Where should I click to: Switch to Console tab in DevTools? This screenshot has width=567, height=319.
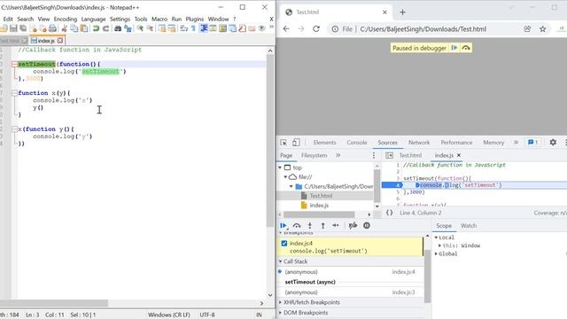(357, 143)
